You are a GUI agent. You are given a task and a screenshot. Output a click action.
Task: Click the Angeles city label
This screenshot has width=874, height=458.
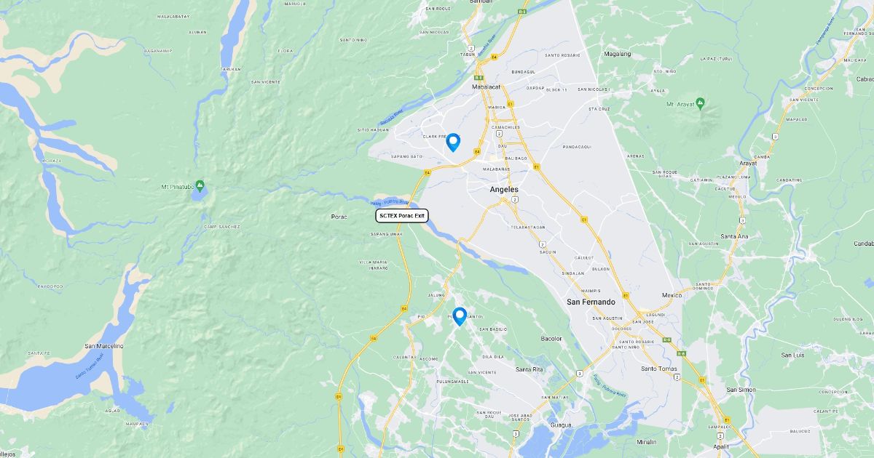[504, 189]
